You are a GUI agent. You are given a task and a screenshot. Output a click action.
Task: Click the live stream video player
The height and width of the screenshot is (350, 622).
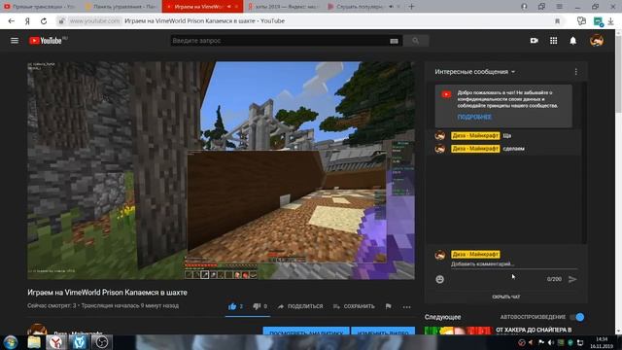click(x=221, y=170)
